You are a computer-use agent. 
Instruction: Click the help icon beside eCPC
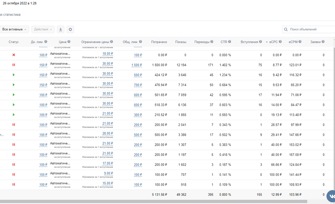(x=280, y=42)
